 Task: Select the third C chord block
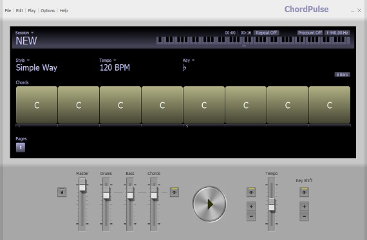(x=120, y=105)
